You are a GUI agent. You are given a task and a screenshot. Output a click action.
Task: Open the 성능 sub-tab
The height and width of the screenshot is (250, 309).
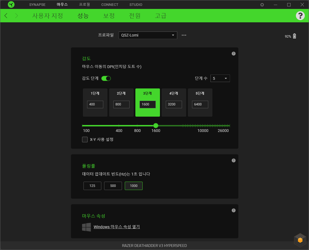83,15
